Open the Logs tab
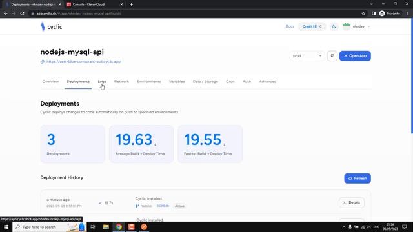Screen dimensions: 413x232 tap(102, 82)
